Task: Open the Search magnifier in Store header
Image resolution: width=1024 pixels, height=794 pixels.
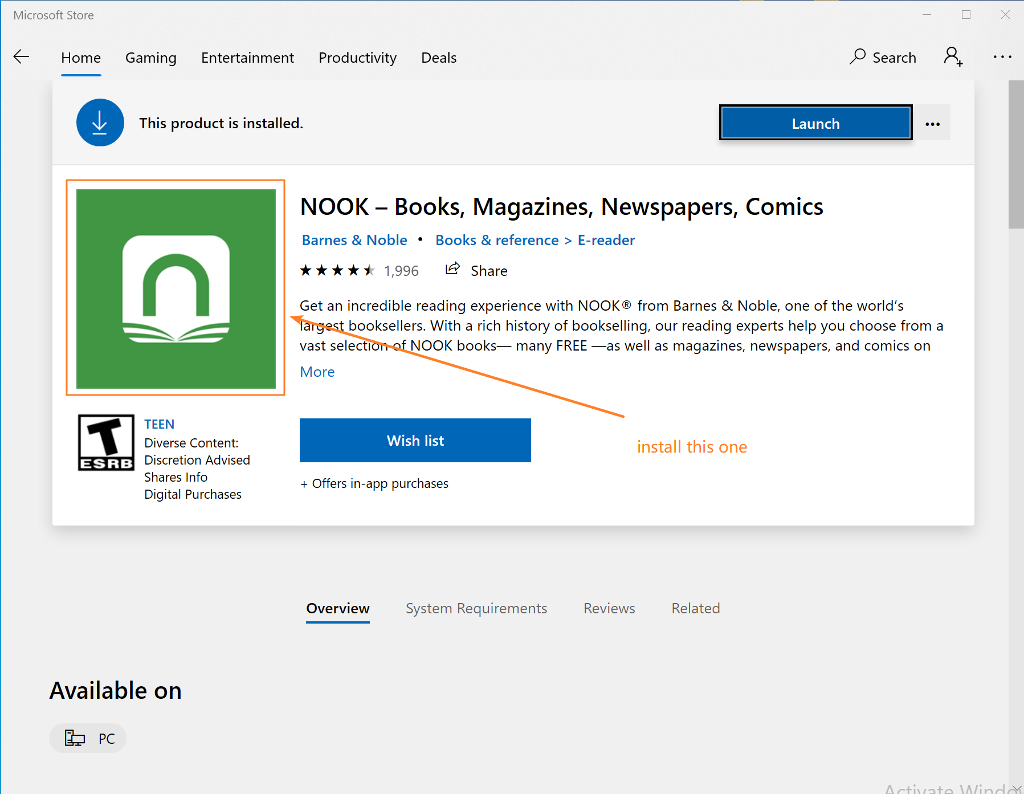Action: (x=883, y=57)
